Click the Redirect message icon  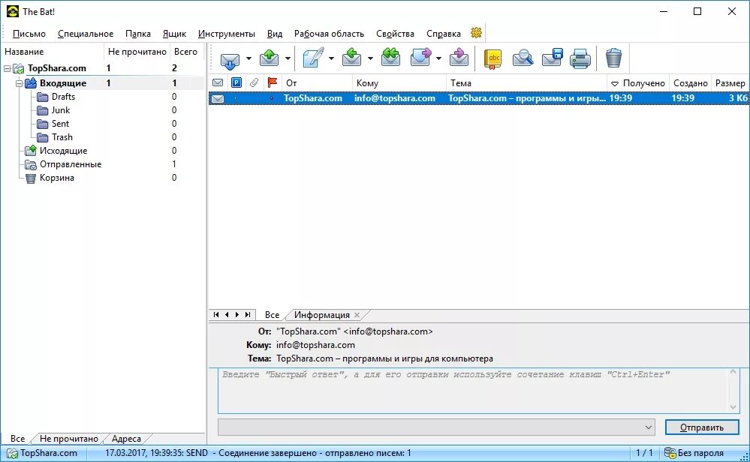tap(459, 58)
